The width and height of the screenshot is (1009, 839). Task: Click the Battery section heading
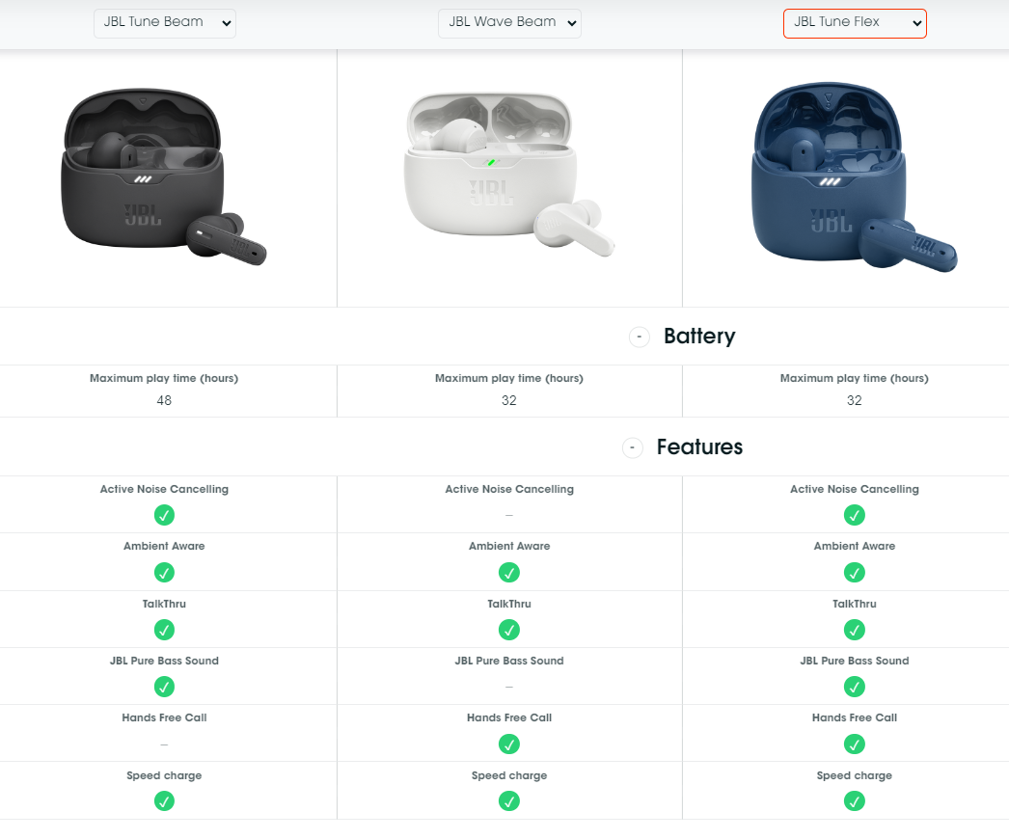coord(699,337)
